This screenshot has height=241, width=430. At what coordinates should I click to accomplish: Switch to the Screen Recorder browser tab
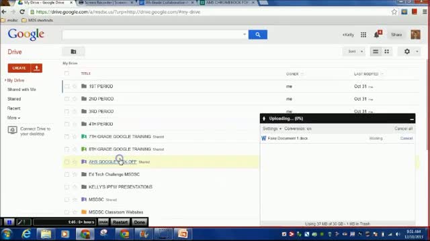pos(105,3)
